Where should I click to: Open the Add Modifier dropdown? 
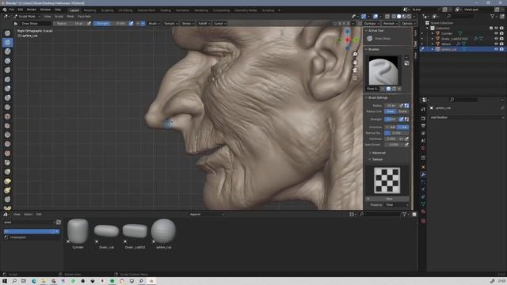click(x=467, y=117)
